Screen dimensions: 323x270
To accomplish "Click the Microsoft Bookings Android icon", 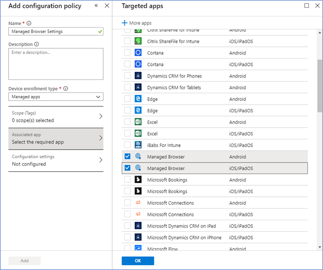I will coord(138,180).
